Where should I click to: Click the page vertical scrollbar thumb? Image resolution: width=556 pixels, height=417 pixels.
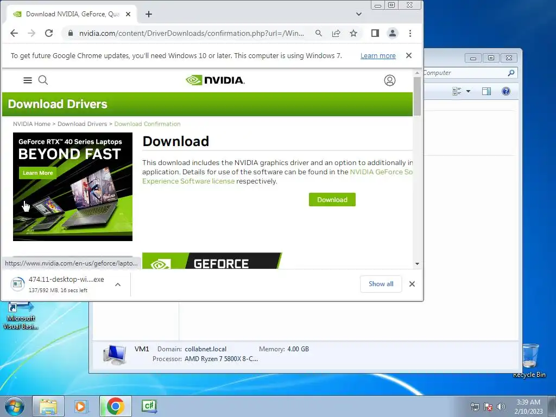pyautogui.click(x=417, y=96)
